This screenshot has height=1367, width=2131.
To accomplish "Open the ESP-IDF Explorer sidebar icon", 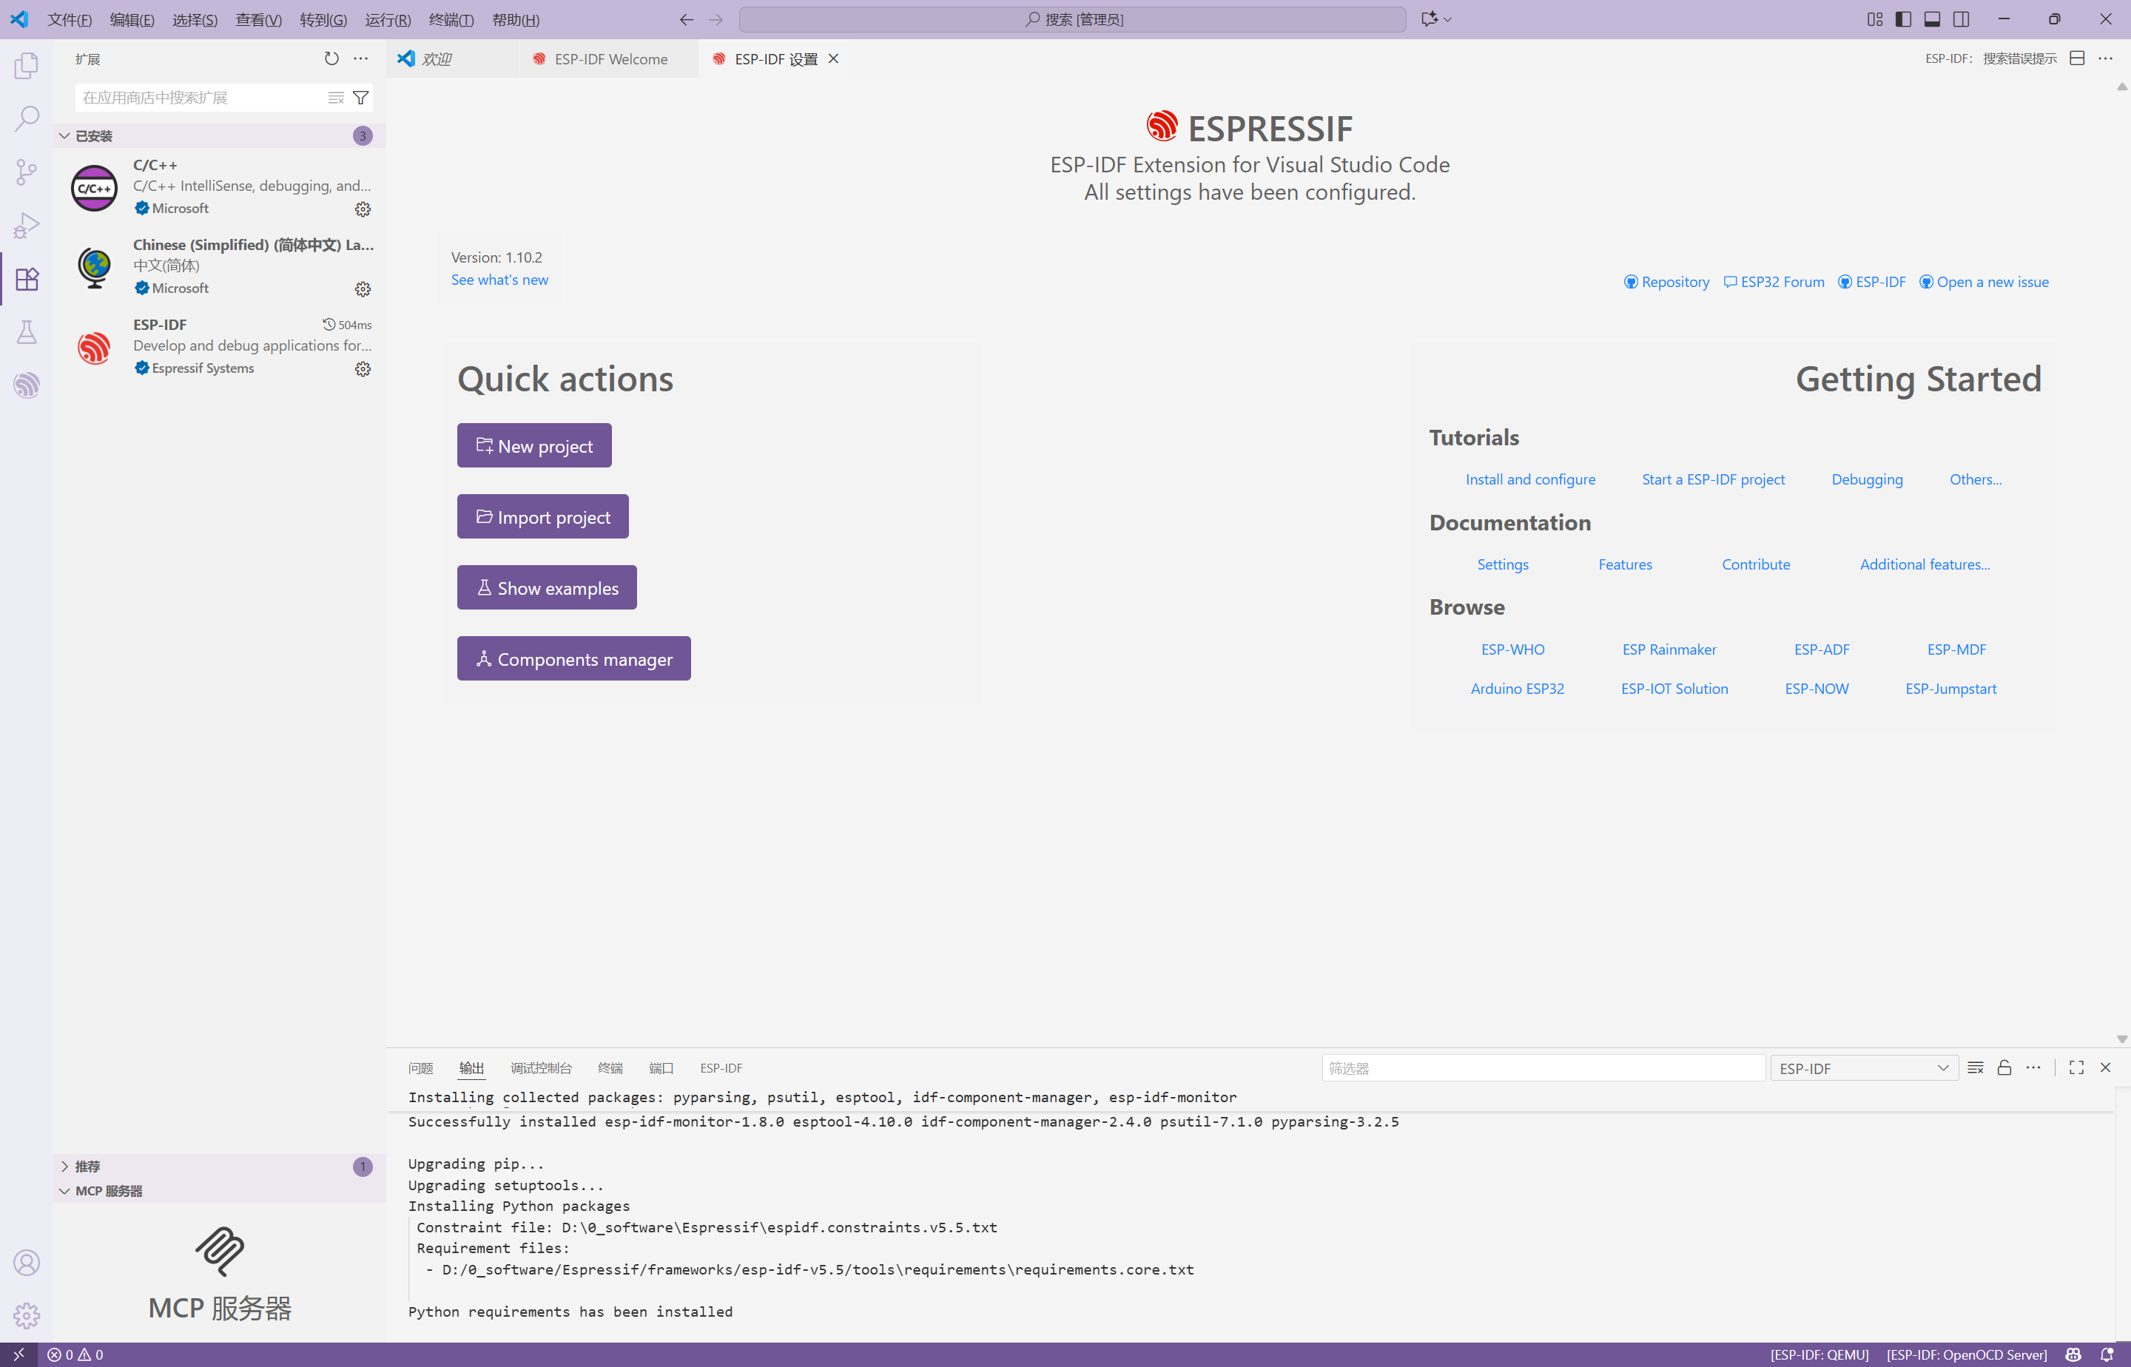I will coord(27,385).
